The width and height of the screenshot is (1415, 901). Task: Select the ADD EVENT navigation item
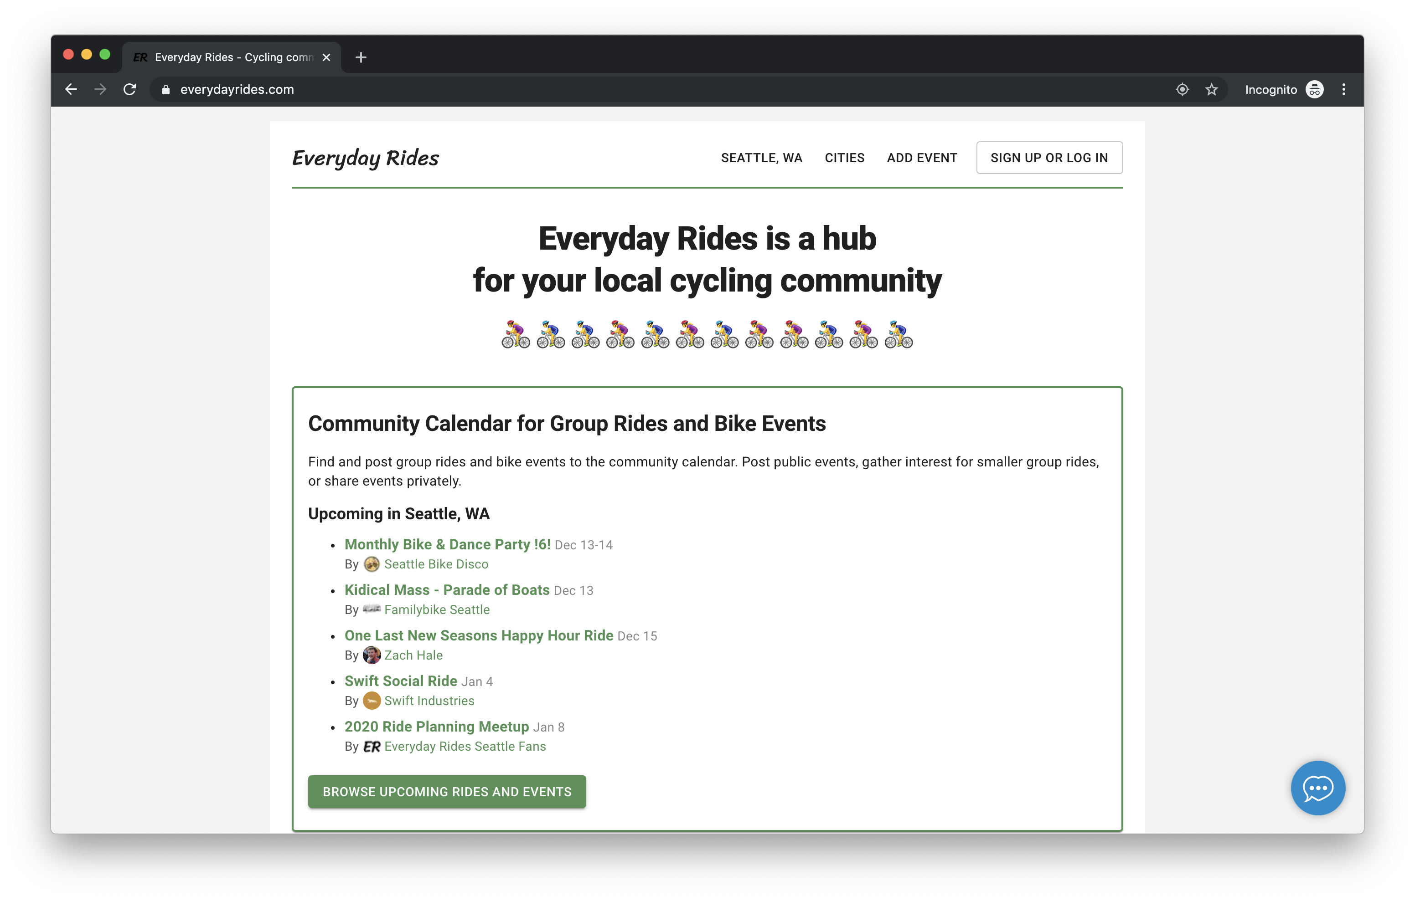pos(921,158)
